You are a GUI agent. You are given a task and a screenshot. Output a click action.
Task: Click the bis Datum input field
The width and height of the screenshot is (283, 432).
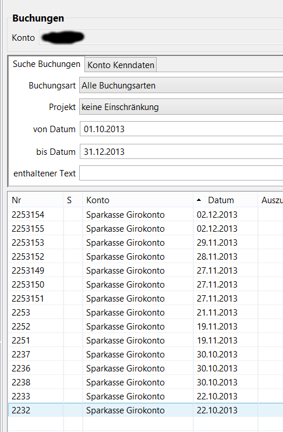point(181,151)
